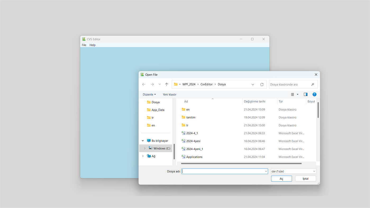The height and width of the screenshot is (208, 370).
Task: Minimize the CVS Editor window
Action: click(x=241, y=39)
